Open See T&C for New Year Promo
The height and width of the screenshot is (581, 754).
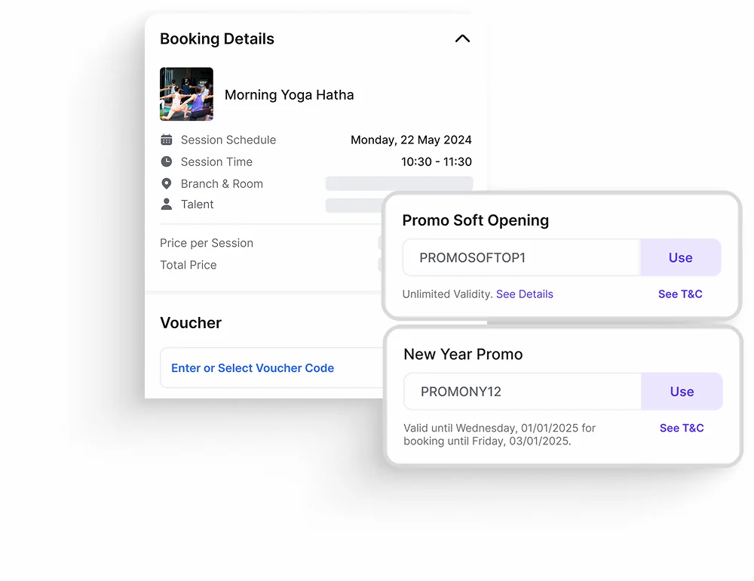(x=682, y=428)
